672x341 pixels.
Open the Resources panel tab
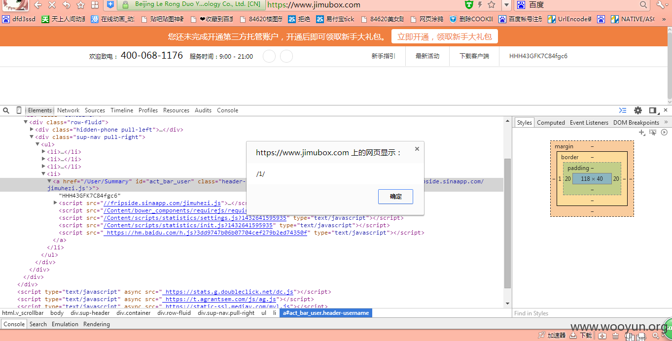[176, 110]
